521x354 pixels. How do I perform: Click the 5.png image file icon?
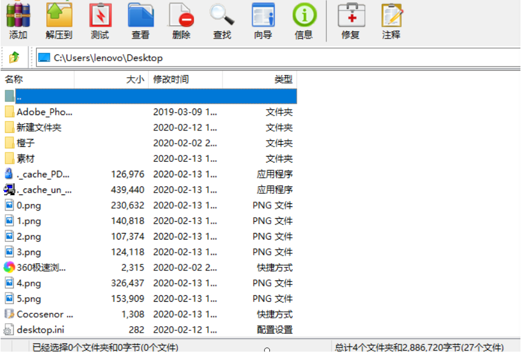[x=9, y=298]
